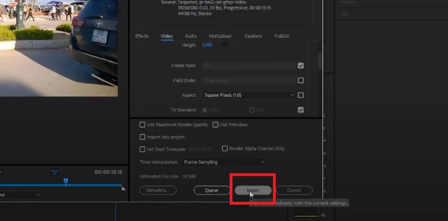This screenshot has width=448, height=221.
Task: Click the blue preview timeline bar
Action: point(61,185)
